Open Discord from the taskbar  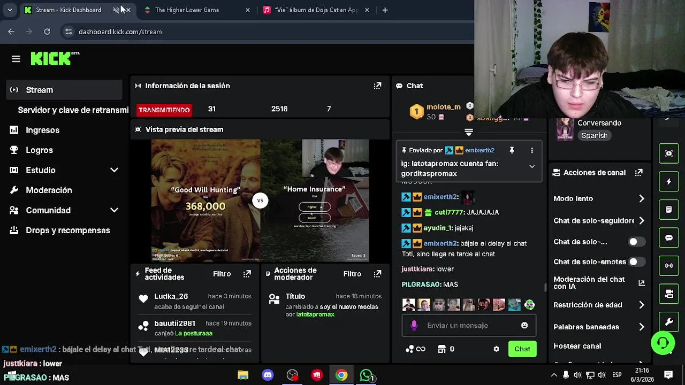click(x=268, y=375)
